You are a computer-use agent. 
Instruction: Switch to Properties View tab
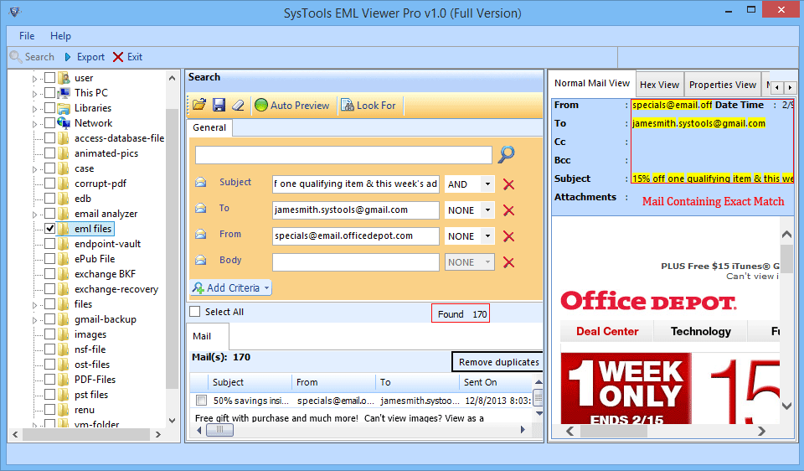point(723,85)
